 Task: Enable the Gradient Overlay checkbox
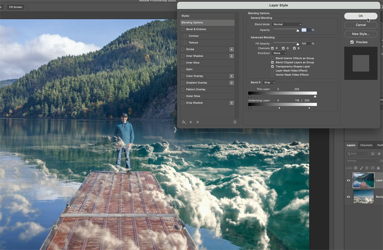pyautogui.click(x=183, y=83)
